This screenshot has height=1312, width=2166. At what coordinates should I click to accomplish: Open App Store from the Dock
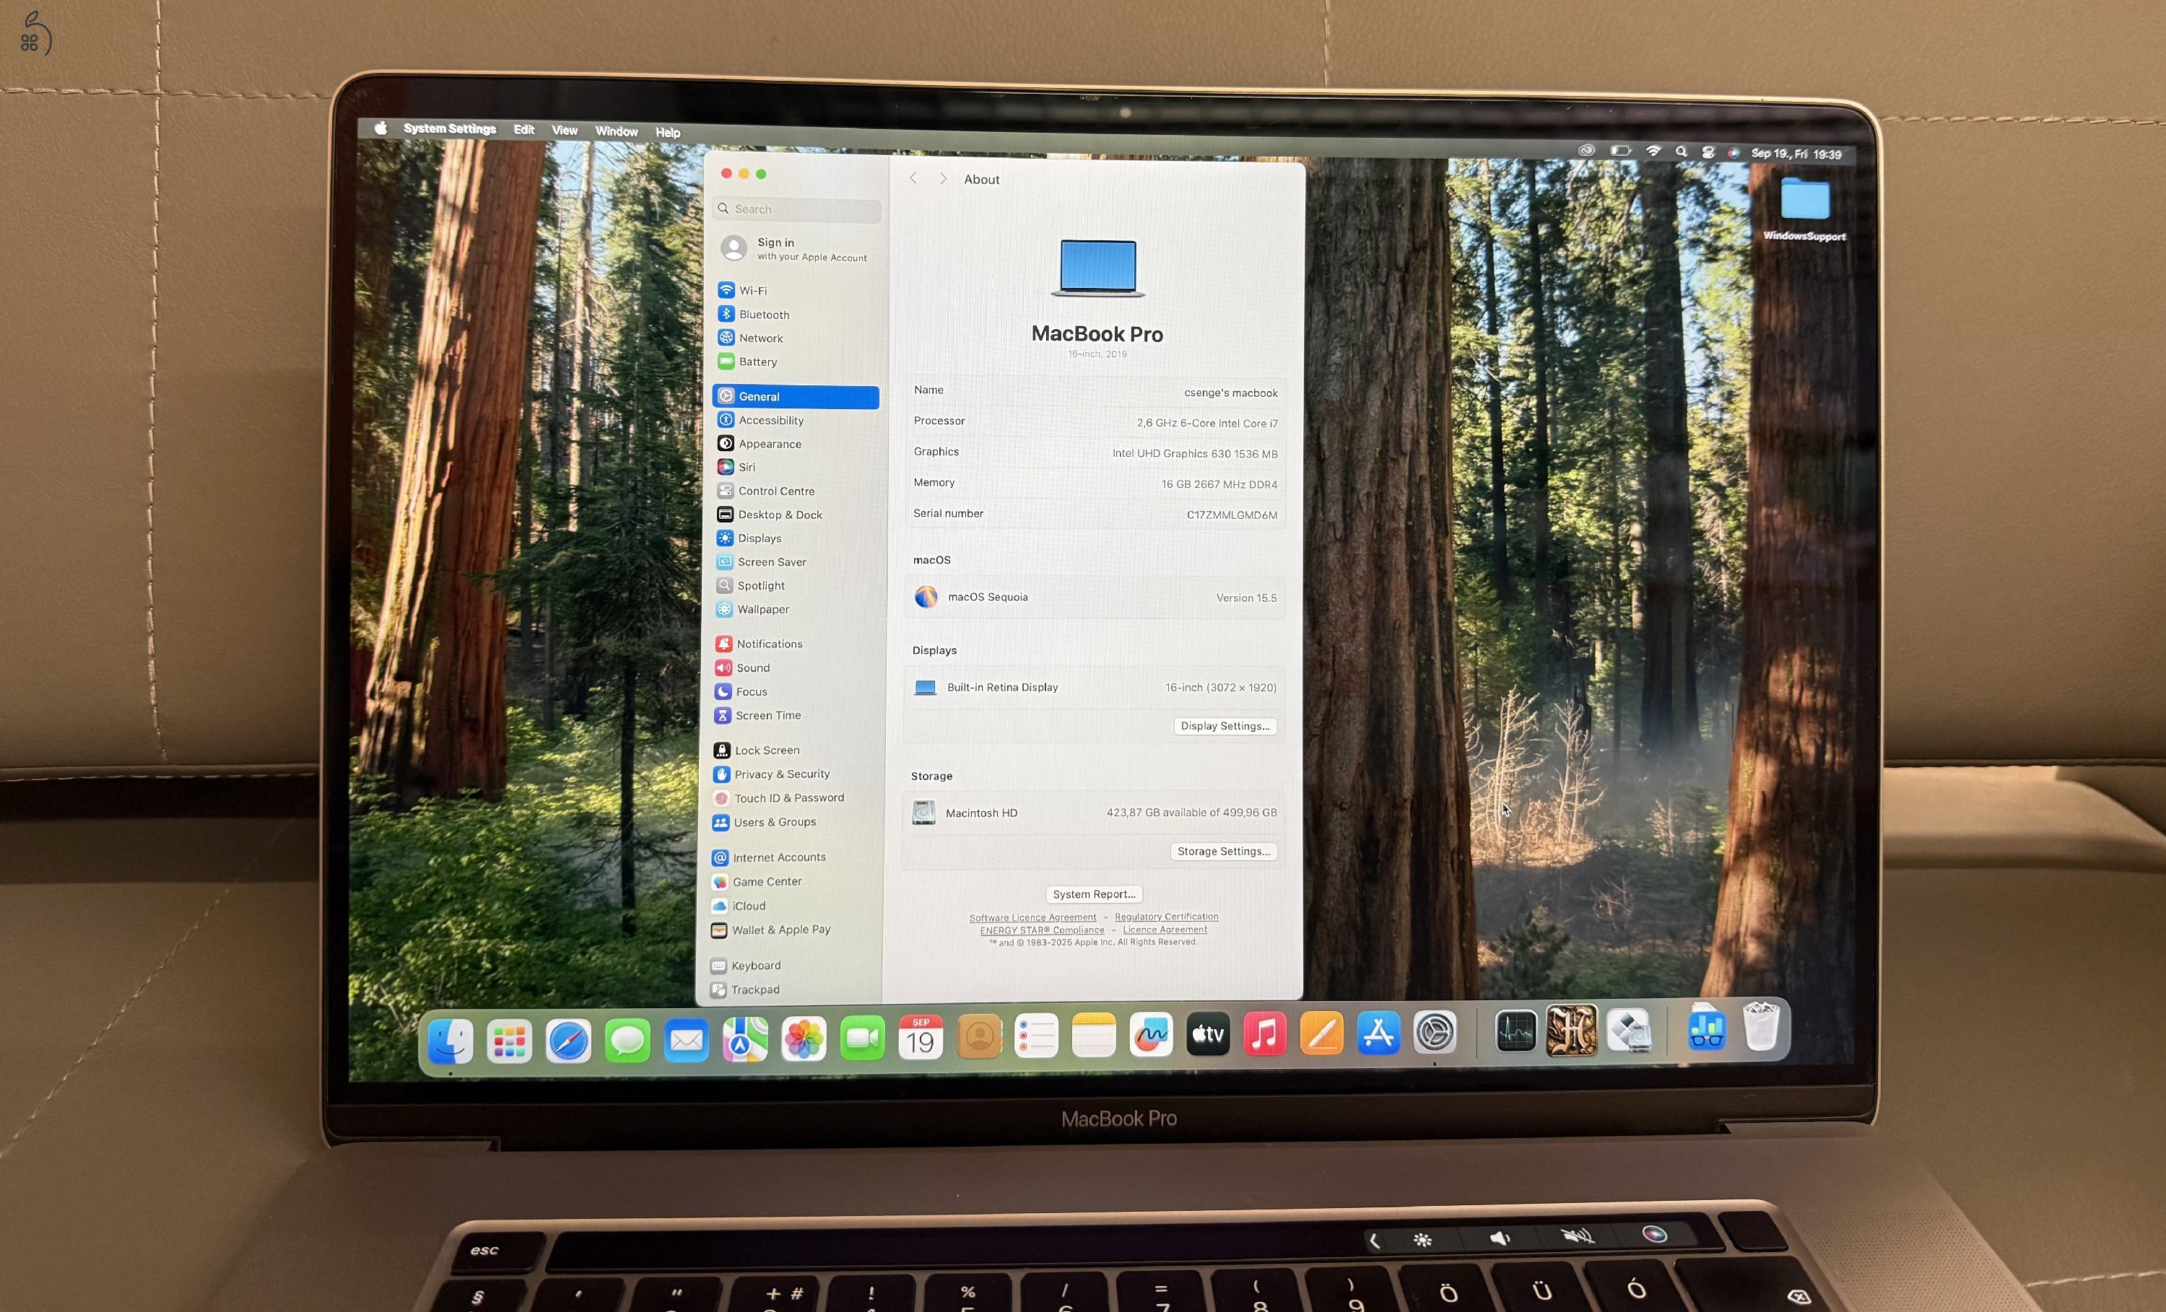1378,1033
